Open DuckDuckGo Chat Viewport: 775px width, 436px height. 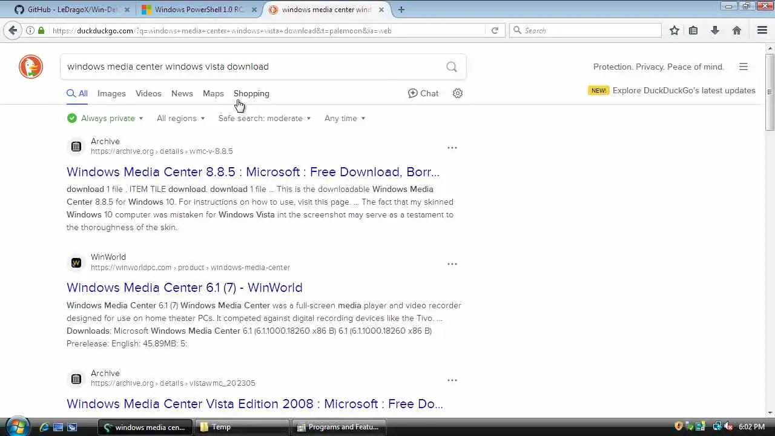(x=423, y=93)
